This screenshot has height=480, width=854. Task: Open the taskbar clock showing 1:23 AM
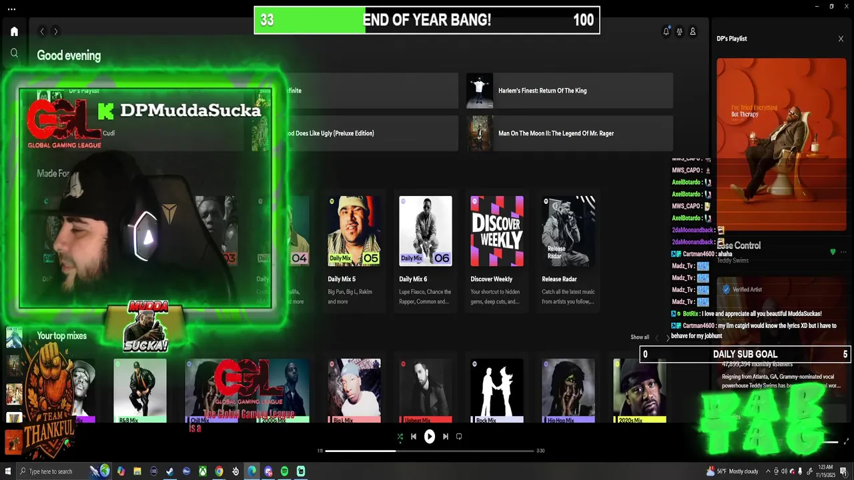[826, 471]
